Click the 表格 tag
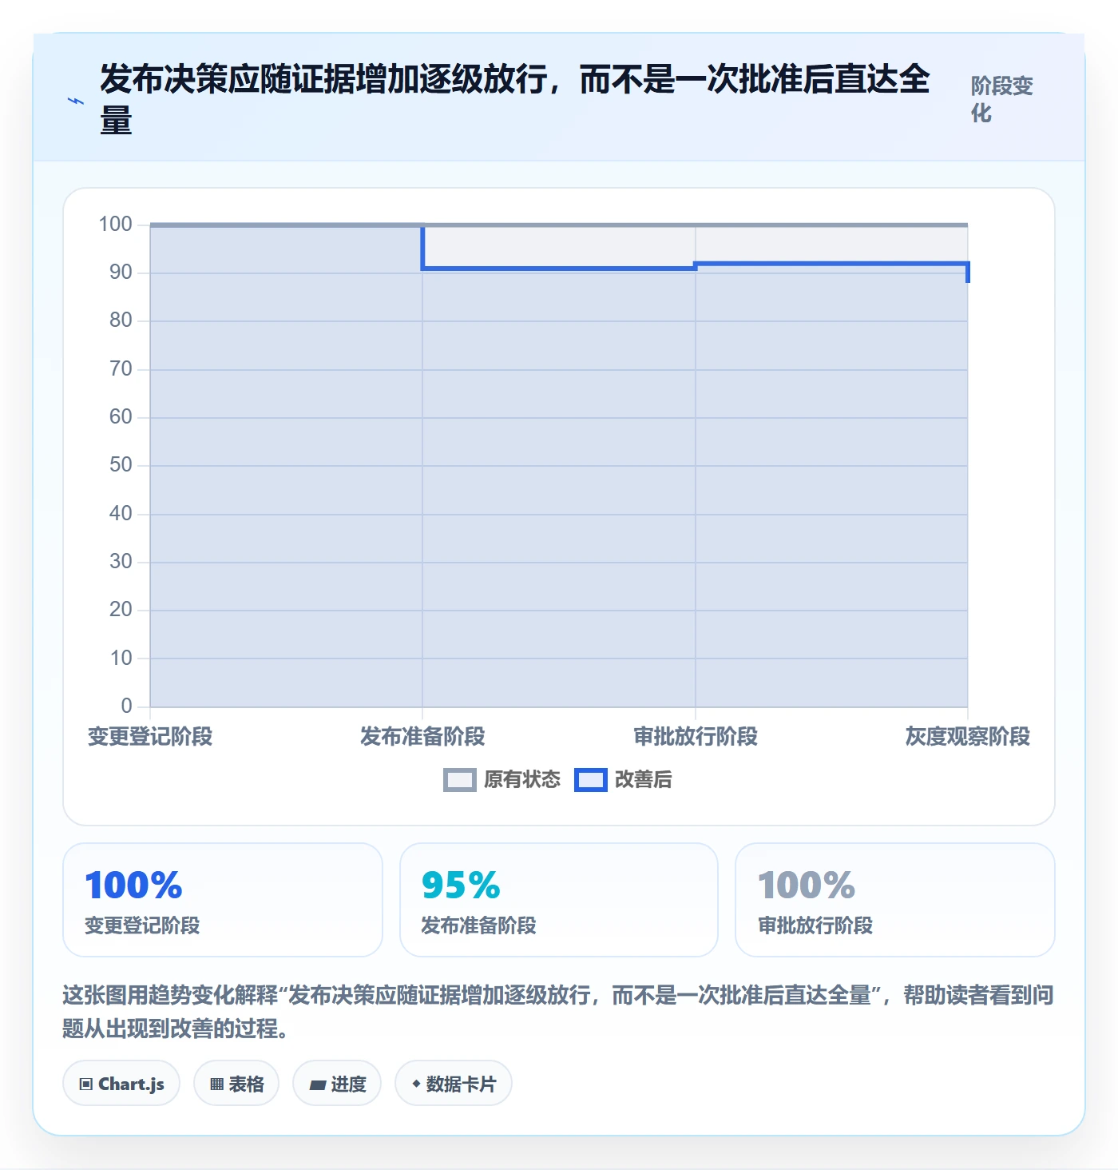The width and height of the screenshot is (1118, 1170). pos(236,1084)
